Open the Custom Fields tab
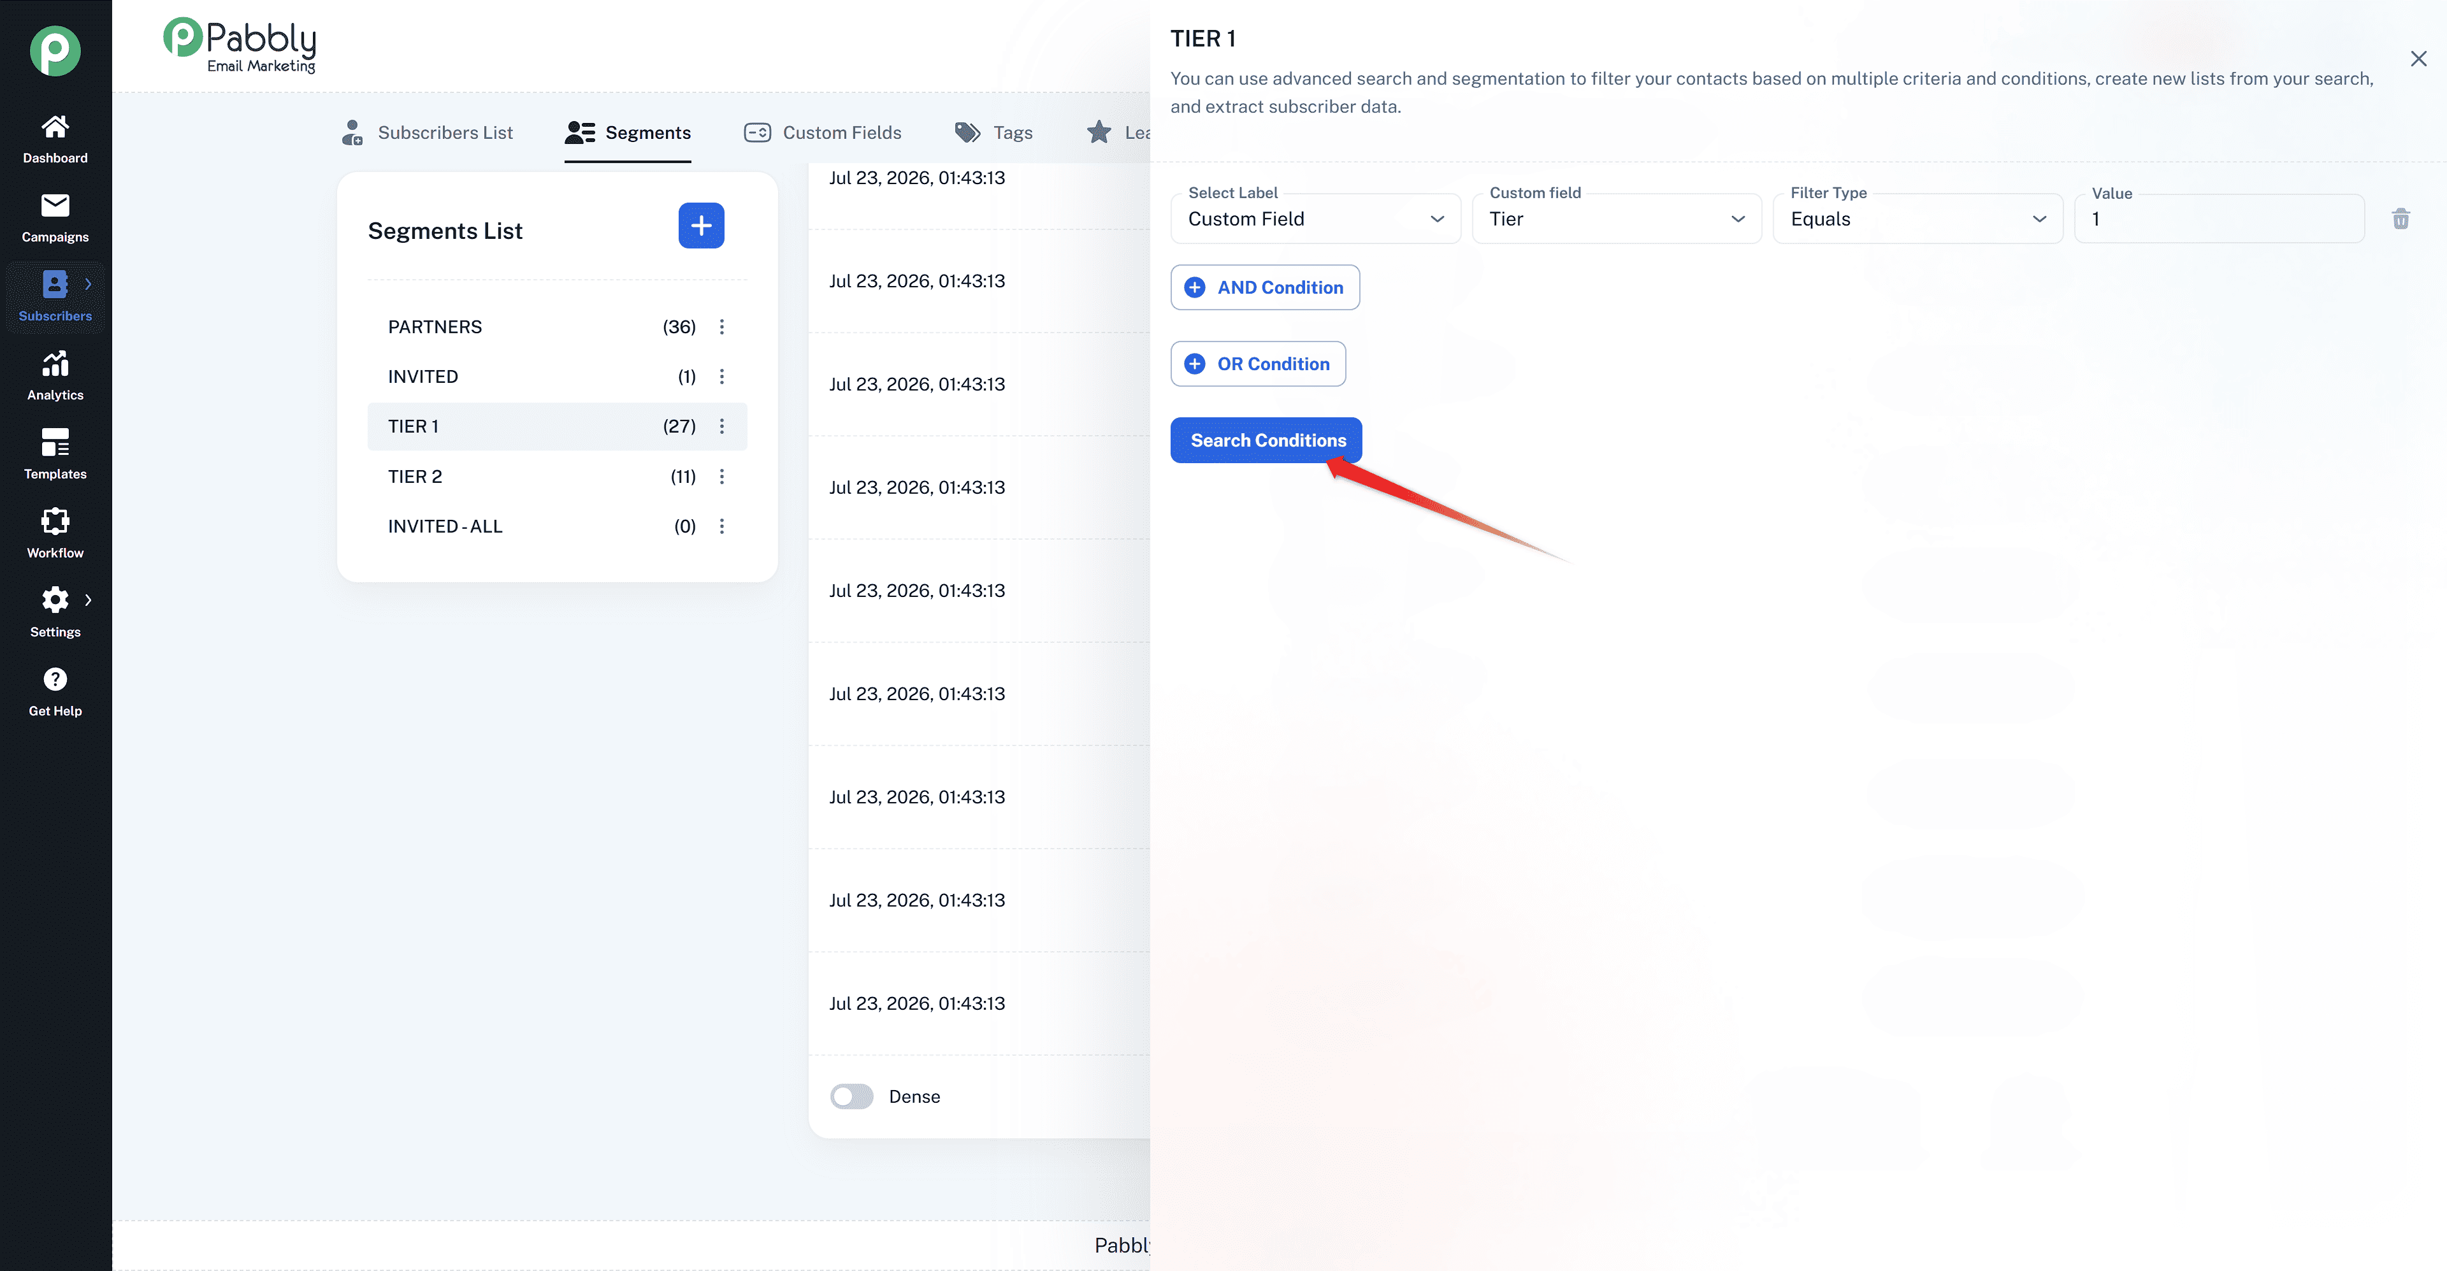The width and height of the screenshot is (2447, 1271). coord(823,133)
